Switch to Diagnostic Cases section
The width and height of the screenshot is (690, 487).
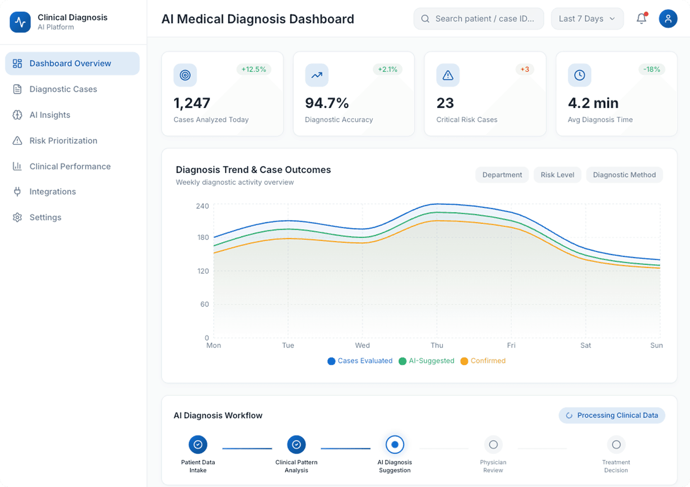[x=63, y=89]
